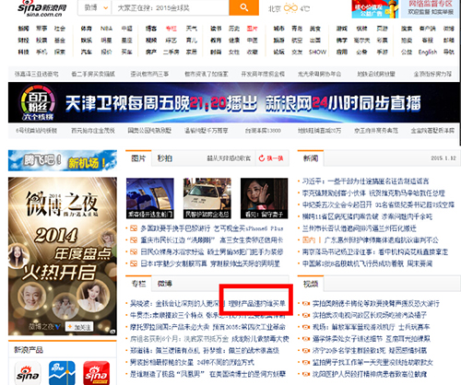Open the 博客 blog nav link
461x385 pixels.
pyautogui.click(x=151, y=29)
